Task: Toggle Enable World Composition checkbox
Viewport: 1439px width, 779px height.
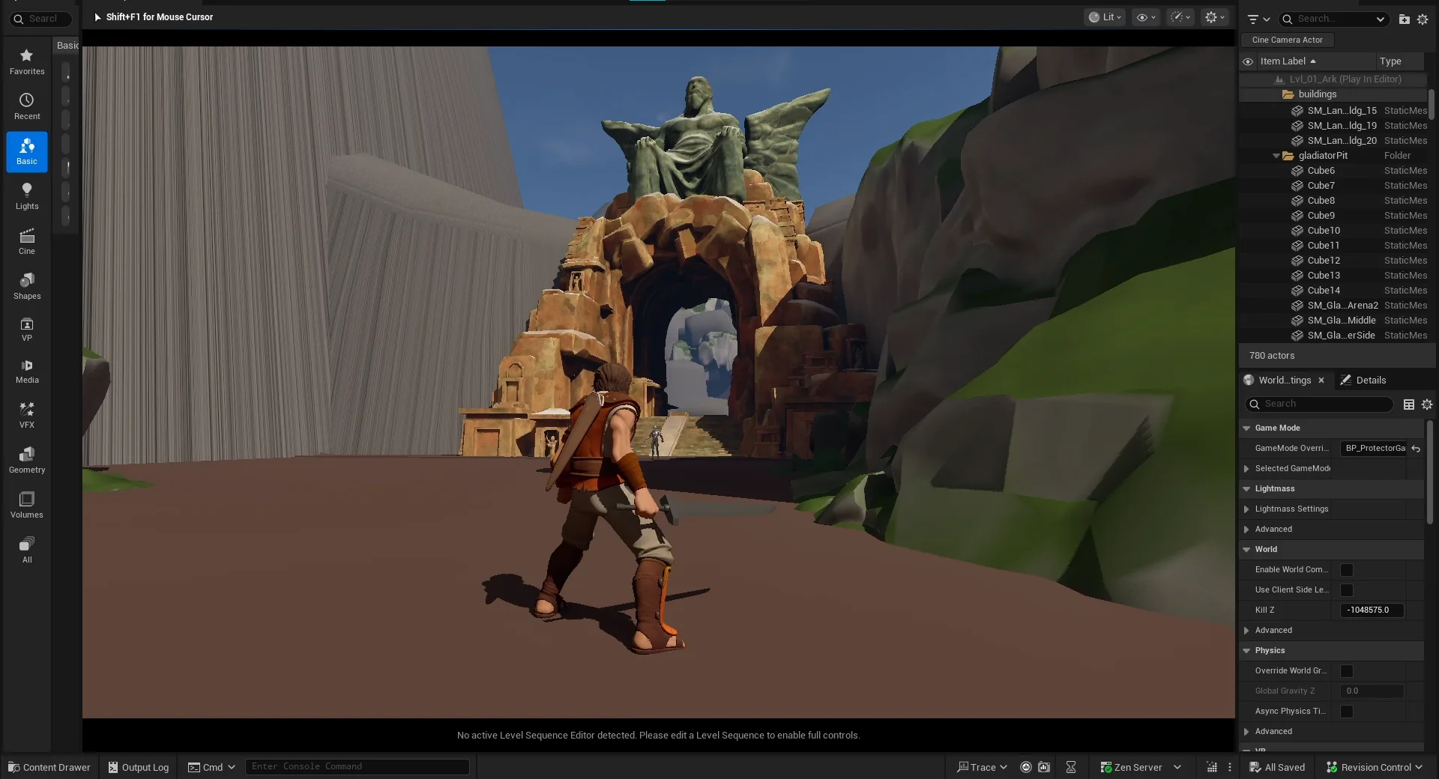Action: click(x=1347, y=570)
